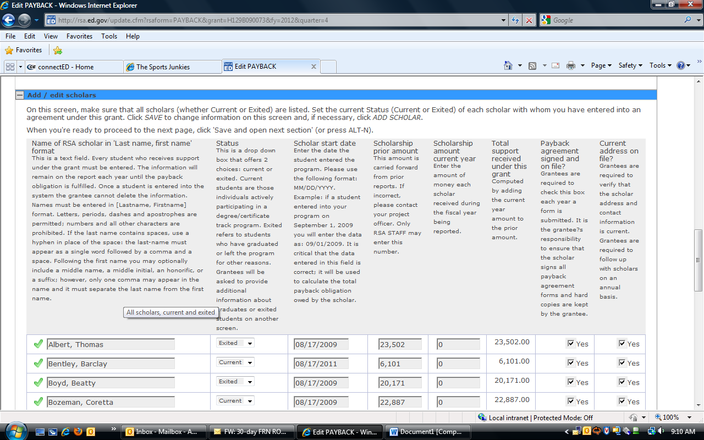The image size is (704, 440).
Task: Toggle current address checkbox for Bozeman, Coretta
Action: pos(622,402)
